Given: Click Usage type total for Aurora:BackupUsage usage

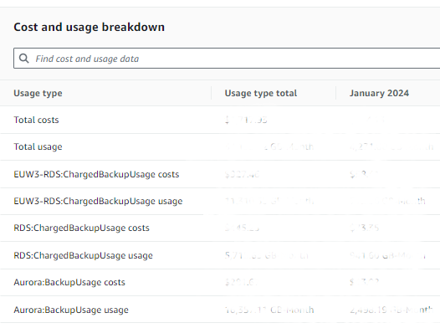Looking at the screenshot, I should (269, 310).
